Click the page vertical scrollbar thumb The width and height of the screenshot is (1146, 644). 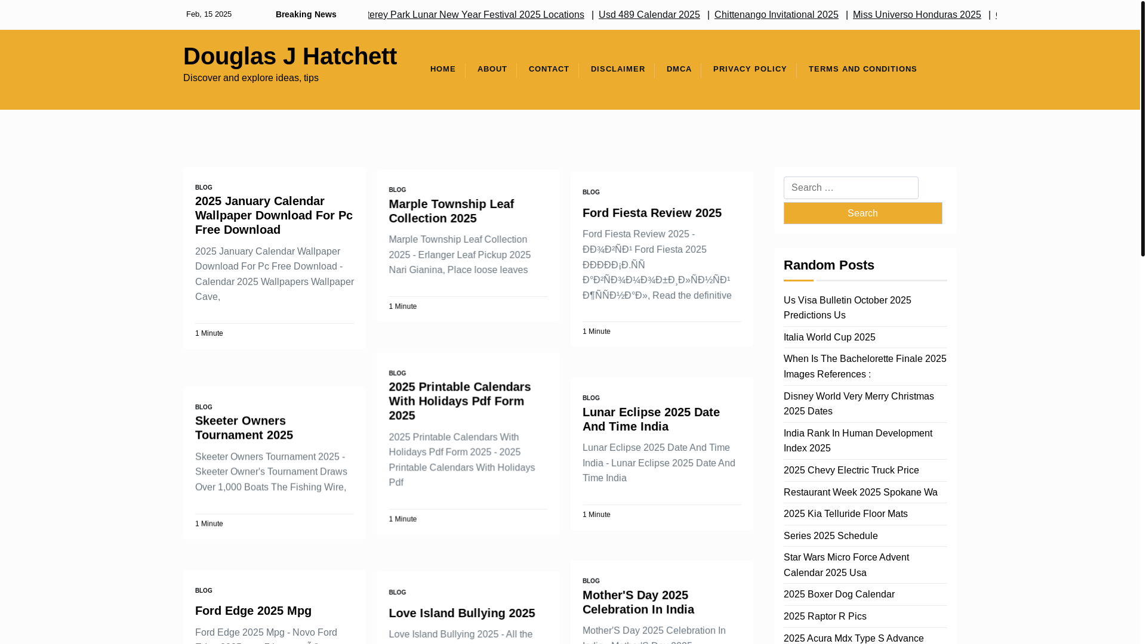point(1142,128)
